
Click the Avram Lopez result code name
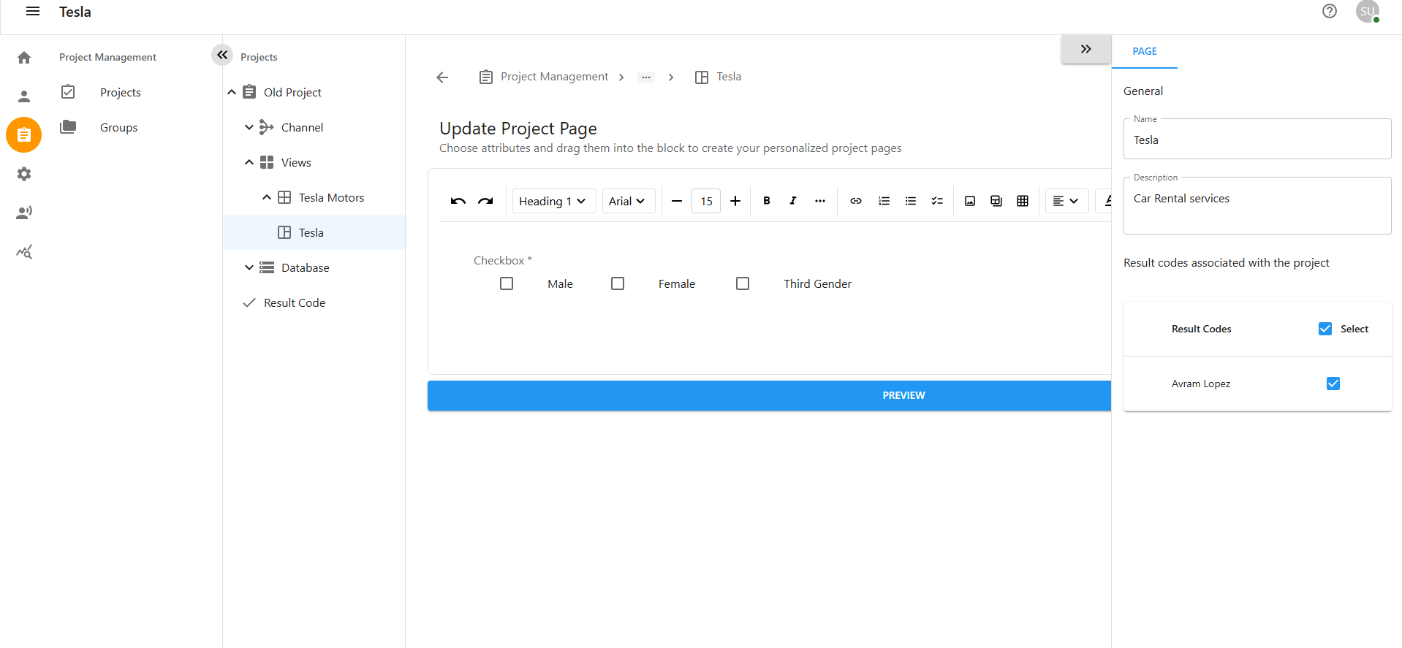1201,384
